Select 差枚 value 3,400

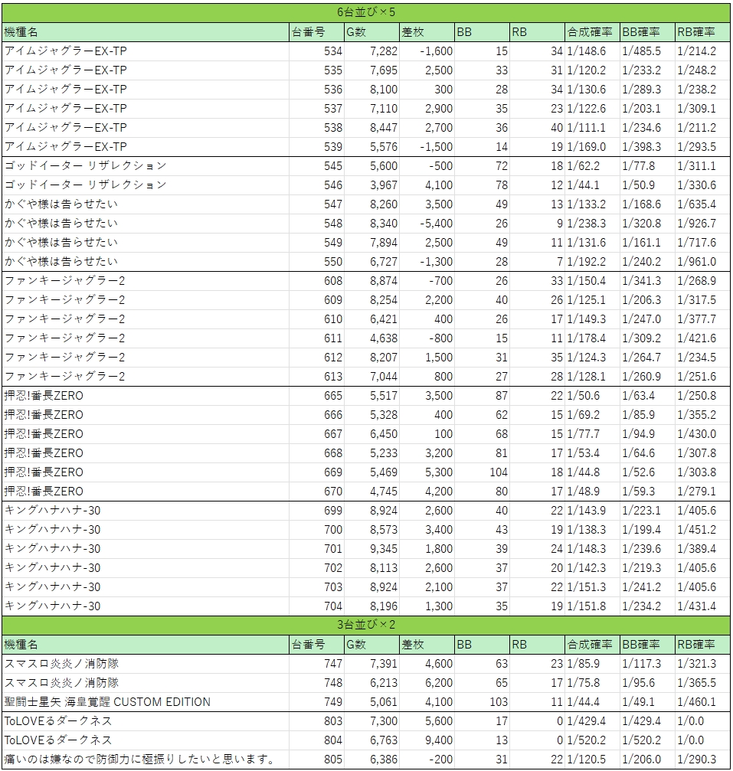[427, 531]
